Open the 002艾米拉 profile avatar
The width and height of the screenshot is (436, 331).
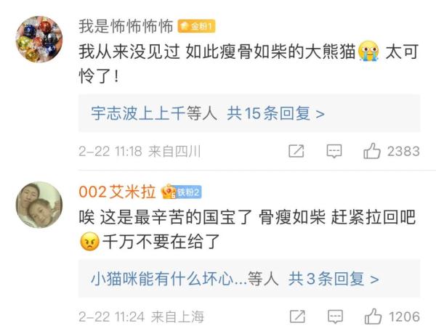coord(39,205)
